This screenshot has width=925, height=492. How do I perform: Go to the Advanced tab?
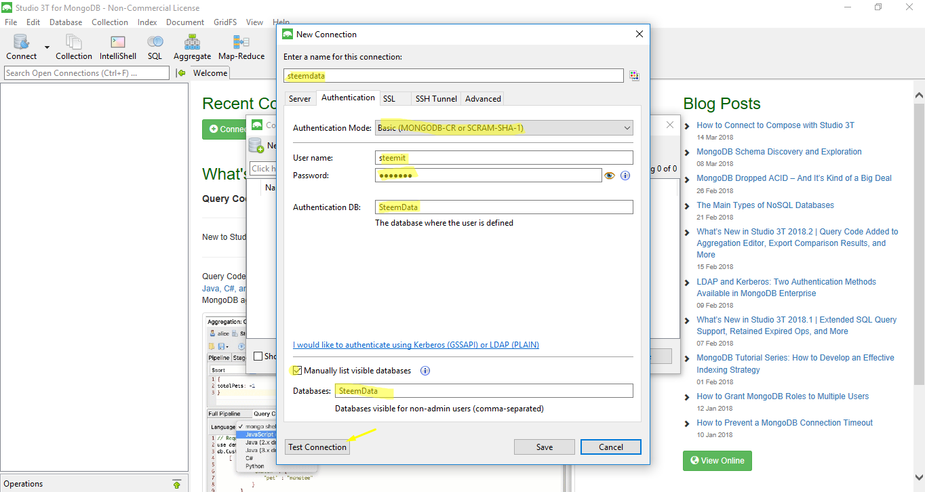coord(483,99)
